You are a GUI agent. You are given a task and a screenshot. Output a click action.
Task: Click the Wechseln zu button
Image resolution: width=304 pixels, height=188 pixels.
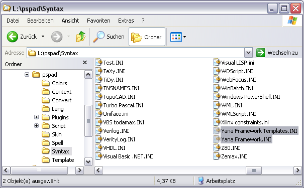(277, 53)
